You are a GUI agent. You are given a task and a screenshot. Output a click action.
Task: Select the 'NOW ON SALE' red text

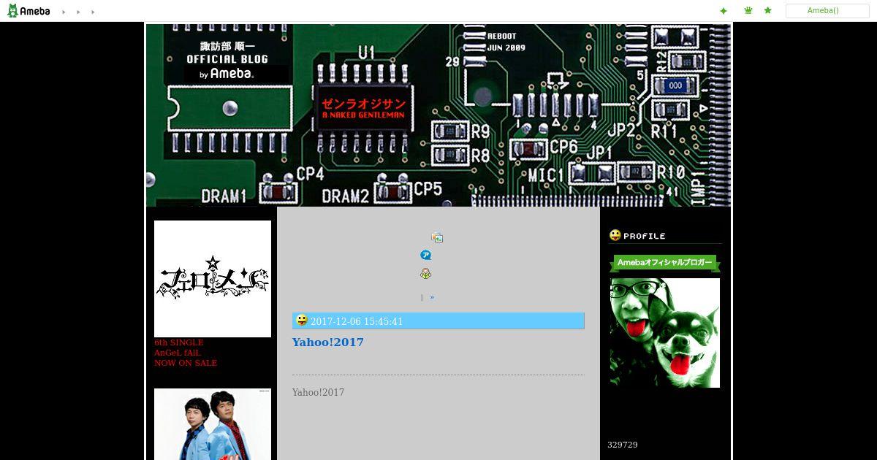tap(186, 363)
